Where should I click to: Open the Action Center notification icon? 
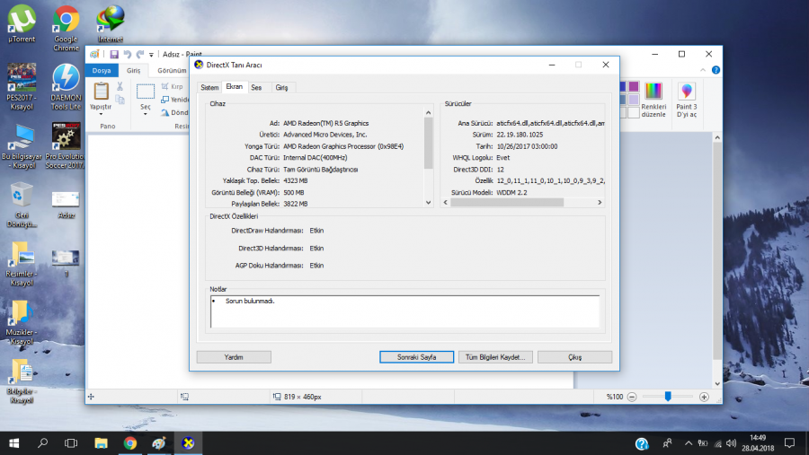(x=789, y=443)
